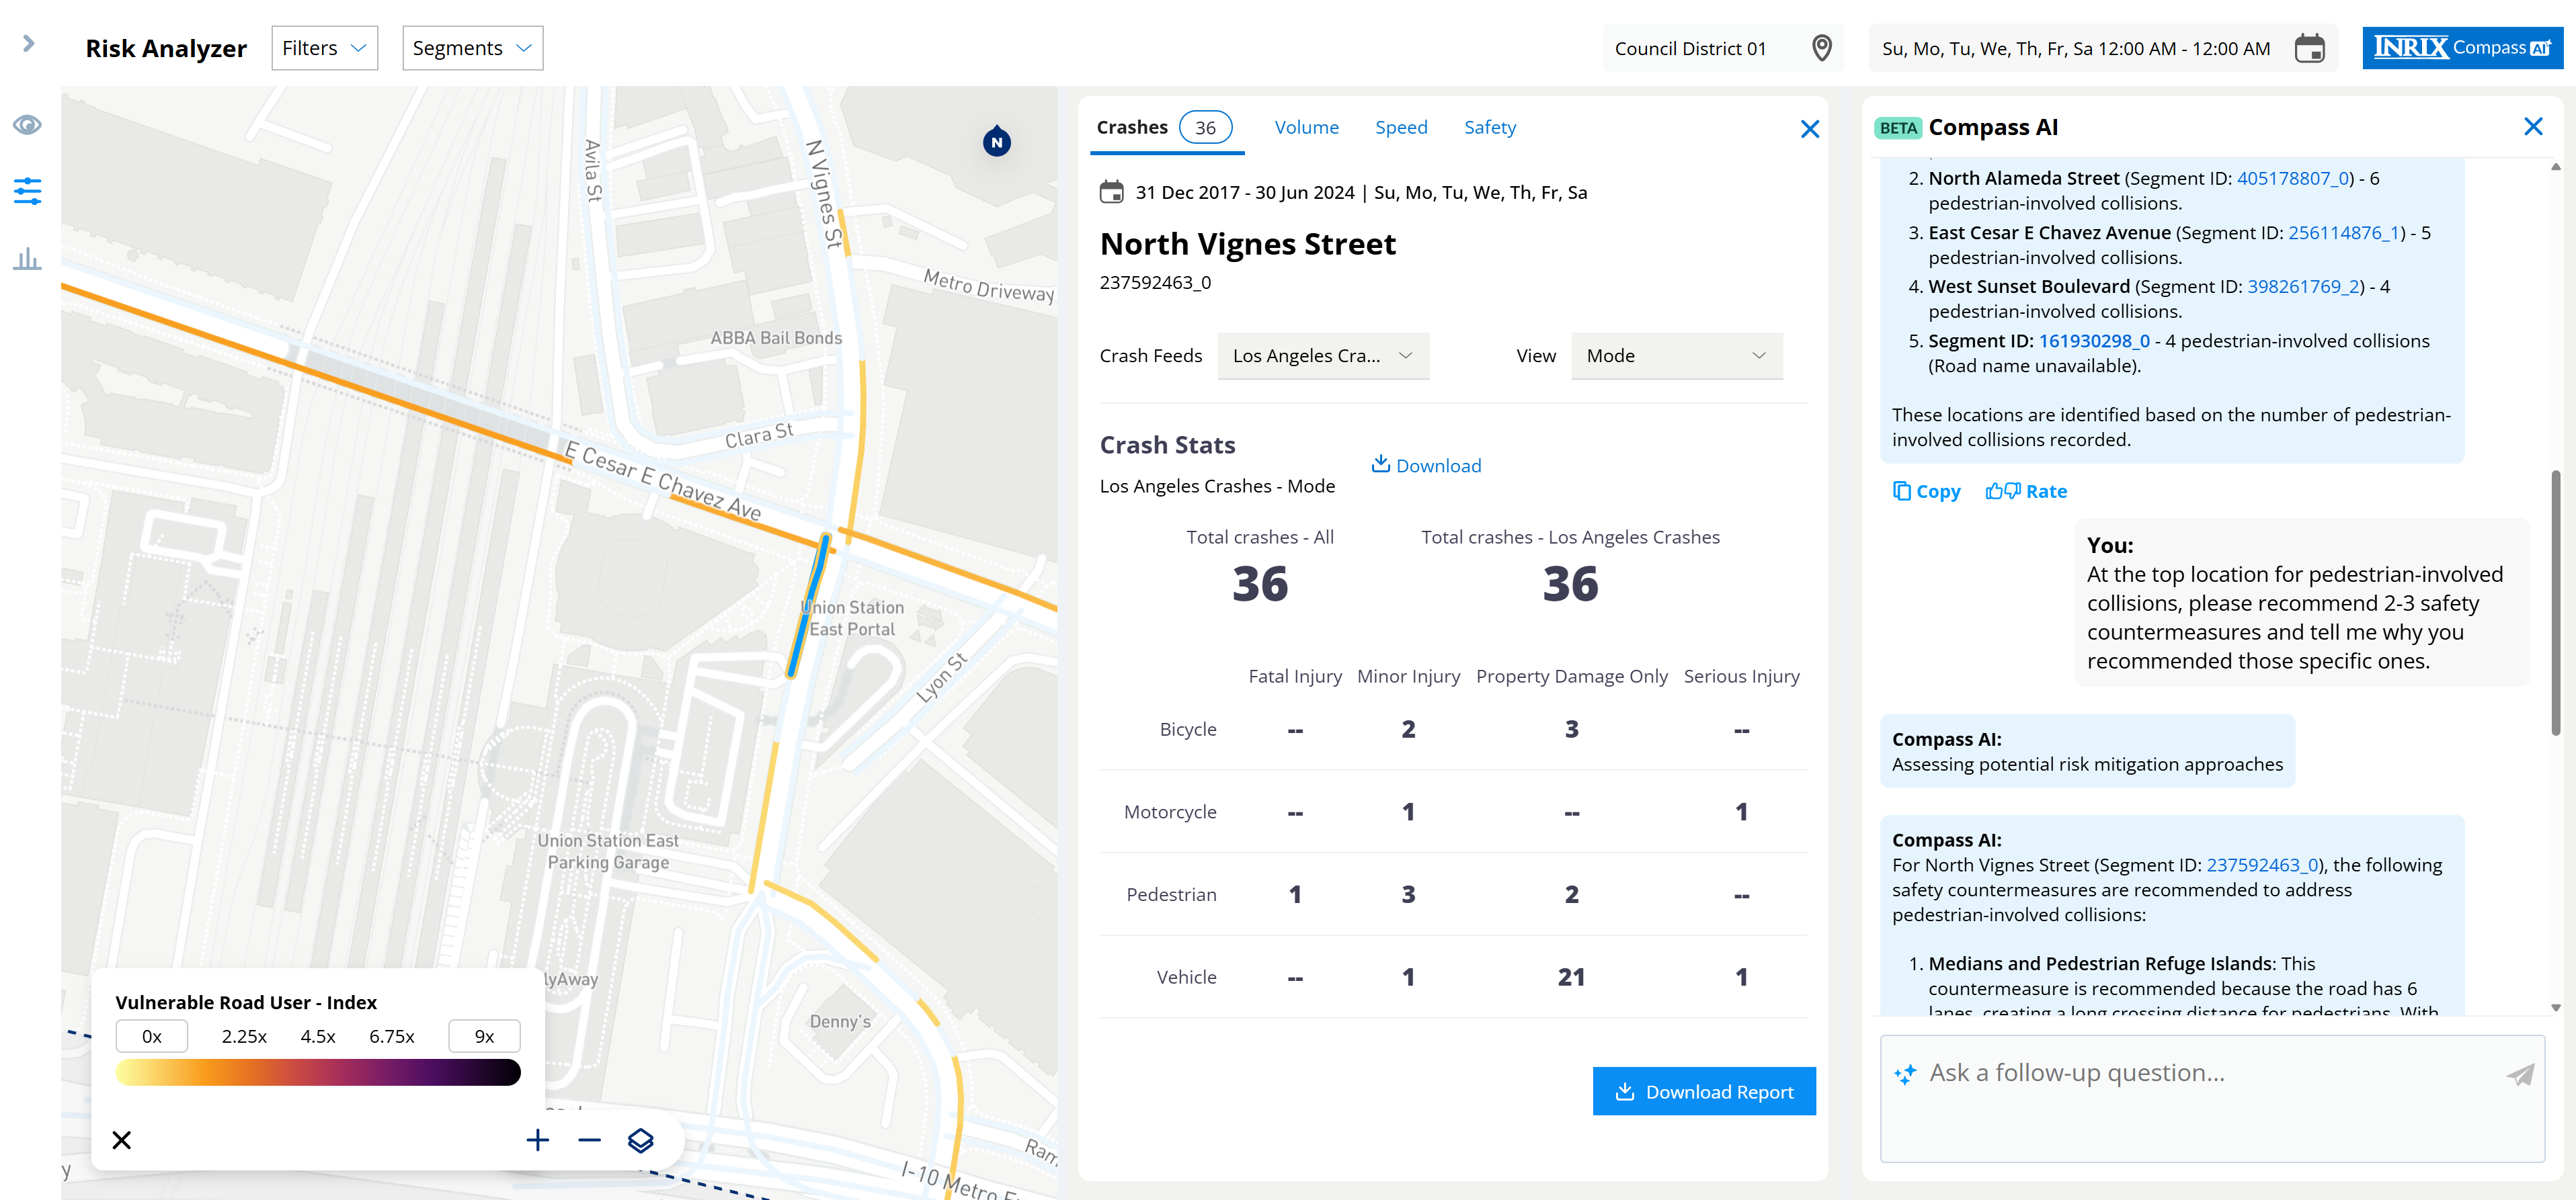Click the eye visibility icon in sidebar
This screenshot has width=2576, height=1200.
click(x=27, y=125)
